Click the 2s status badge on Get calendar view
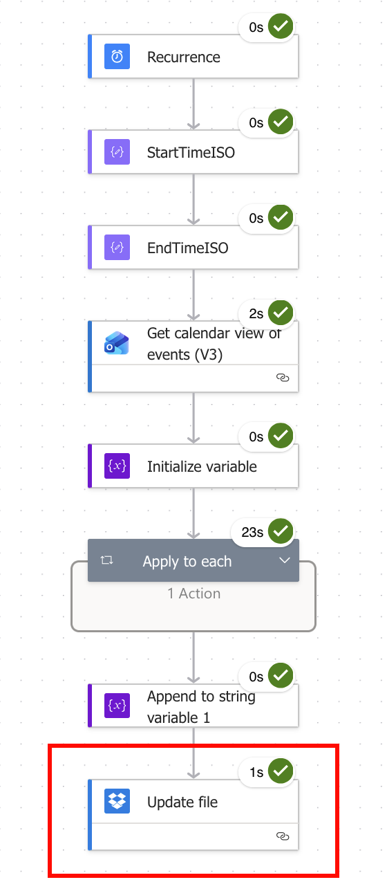This screenshot has width=387, height=891. (x=267, y=313)
